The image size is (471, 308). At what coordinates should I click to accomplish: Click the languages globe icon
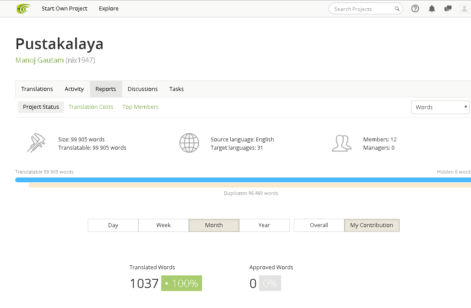[189, 143]
